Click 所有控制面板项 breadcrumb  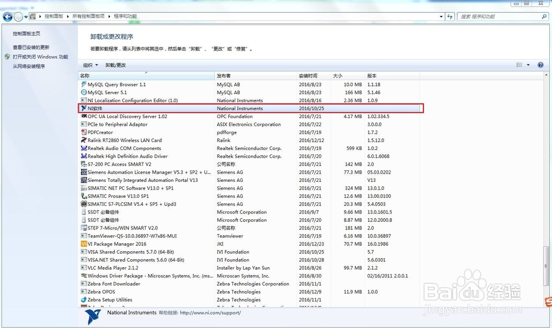pos(88,16)
